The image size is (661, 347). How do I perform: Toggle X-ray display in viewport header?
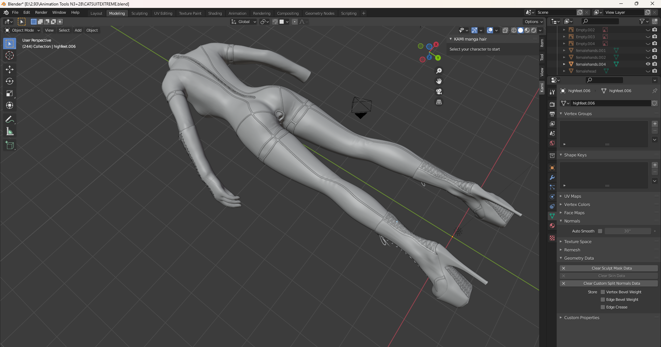tap(505, 30)
